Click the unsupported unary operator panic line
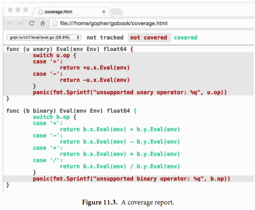 click(130, 92)
